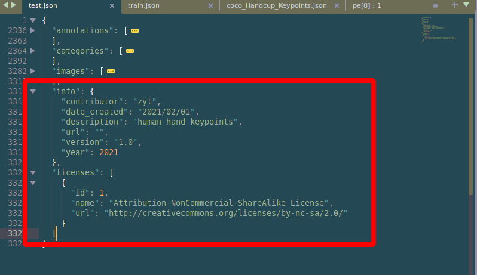The width and height of the screenshot is (477, 275).
Task: Click the "categories" key
Action: [80, 51]
